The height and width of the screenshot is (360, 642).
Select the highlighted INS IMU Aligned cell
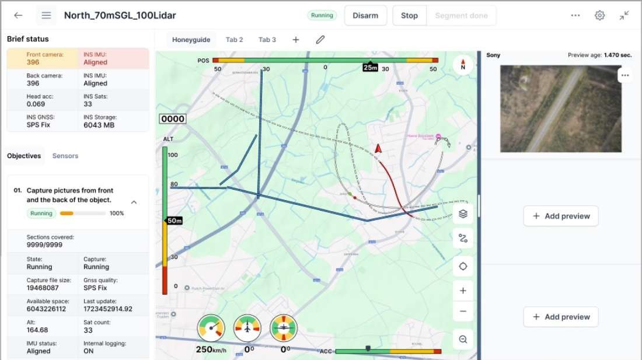tap(113, 58)
